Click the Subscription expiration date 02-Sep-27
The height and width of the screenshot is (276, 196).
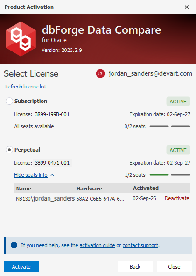pos(179,114)
